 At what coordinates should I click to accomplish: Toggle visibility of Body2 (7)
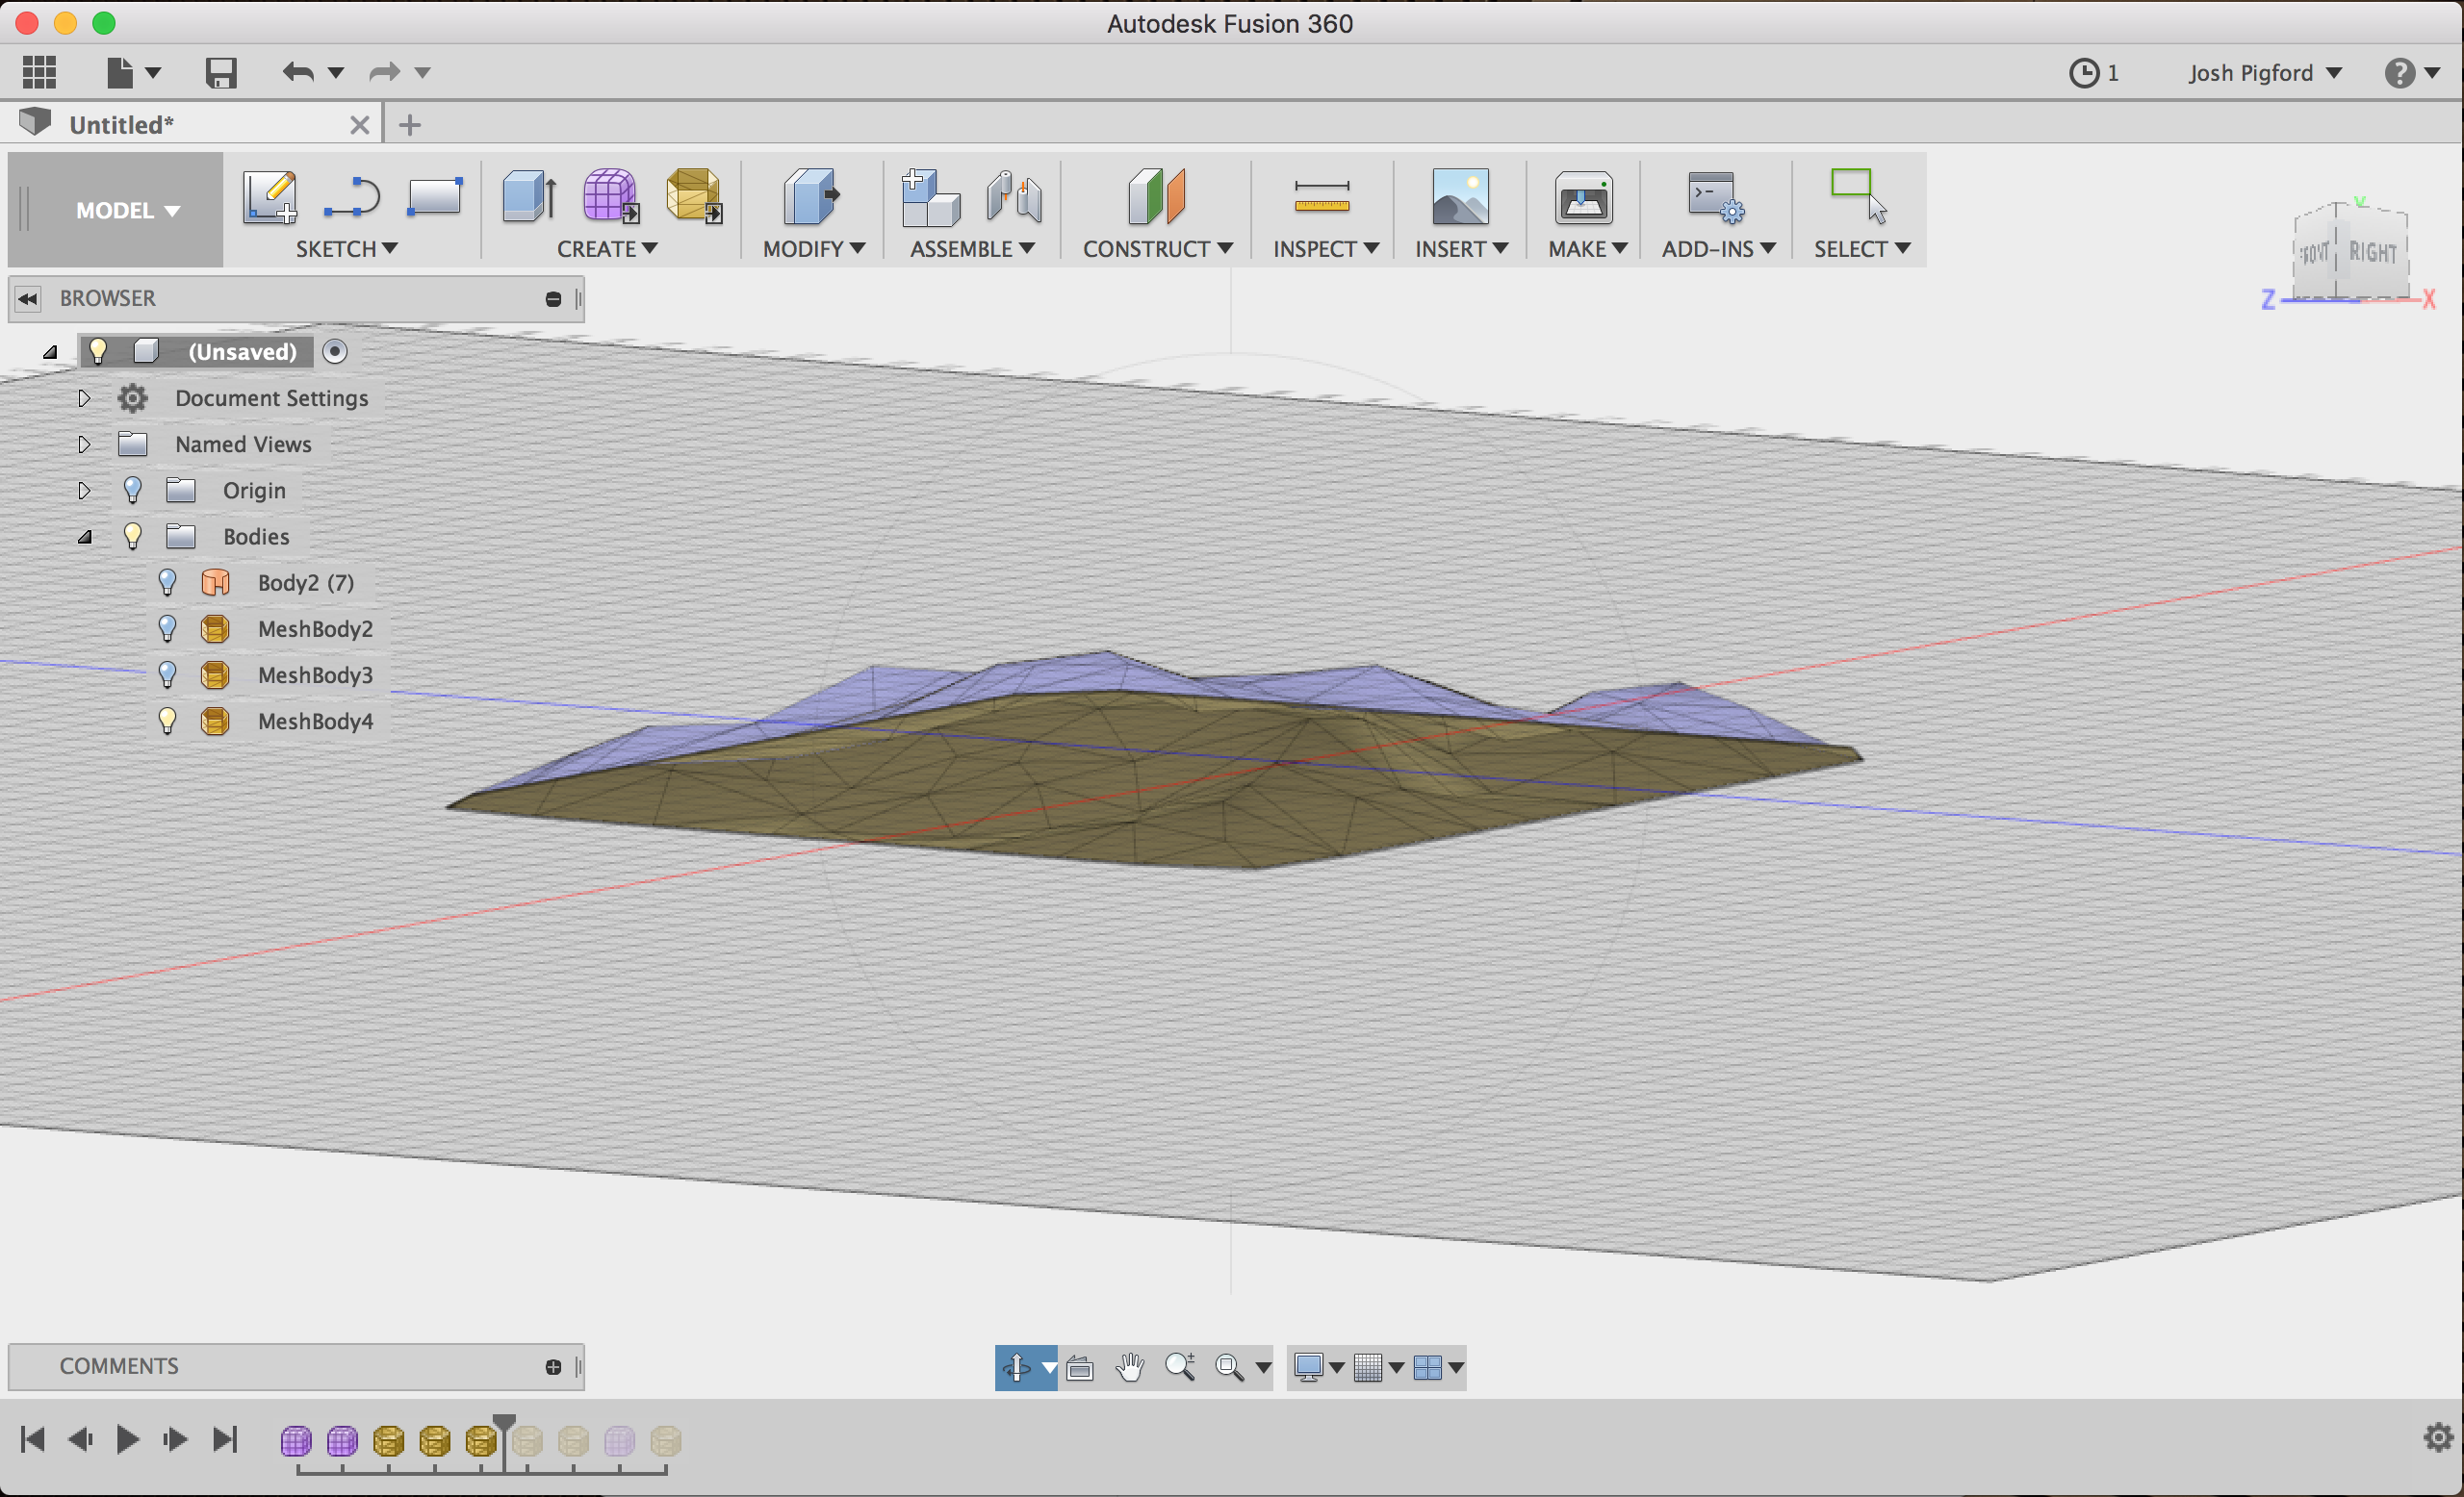(x=167, y=583)
